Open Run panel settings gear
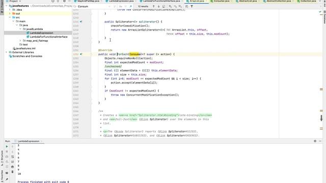This screenshot has height=183, width=326. 315,141
